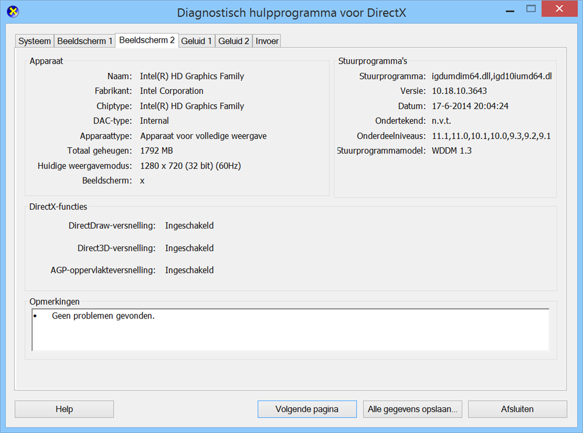
Task: Click the Chiptype value 'Intel(R) HD Graphics Family'
Action: (x=192, y=106)
